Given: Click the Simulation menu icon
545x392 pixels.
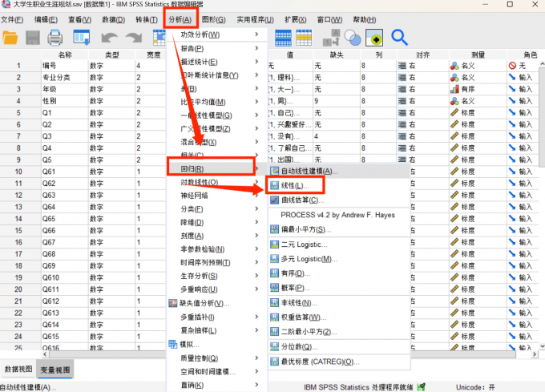Looking at the screenshot, I should coord(173,345).
